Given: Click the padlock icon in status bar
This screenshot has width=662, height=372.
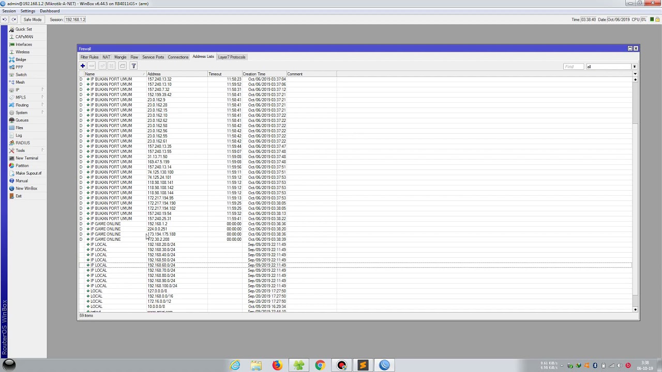Looking at the screenshot, I should pyautogui.click(x=657, y=20).
